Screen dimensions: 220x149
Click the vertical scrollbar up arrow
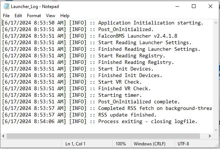coord(216,23)
